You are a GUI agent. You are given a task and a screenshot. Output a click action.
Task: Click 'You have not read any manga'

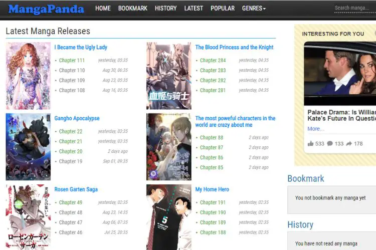tap(326, 243)
